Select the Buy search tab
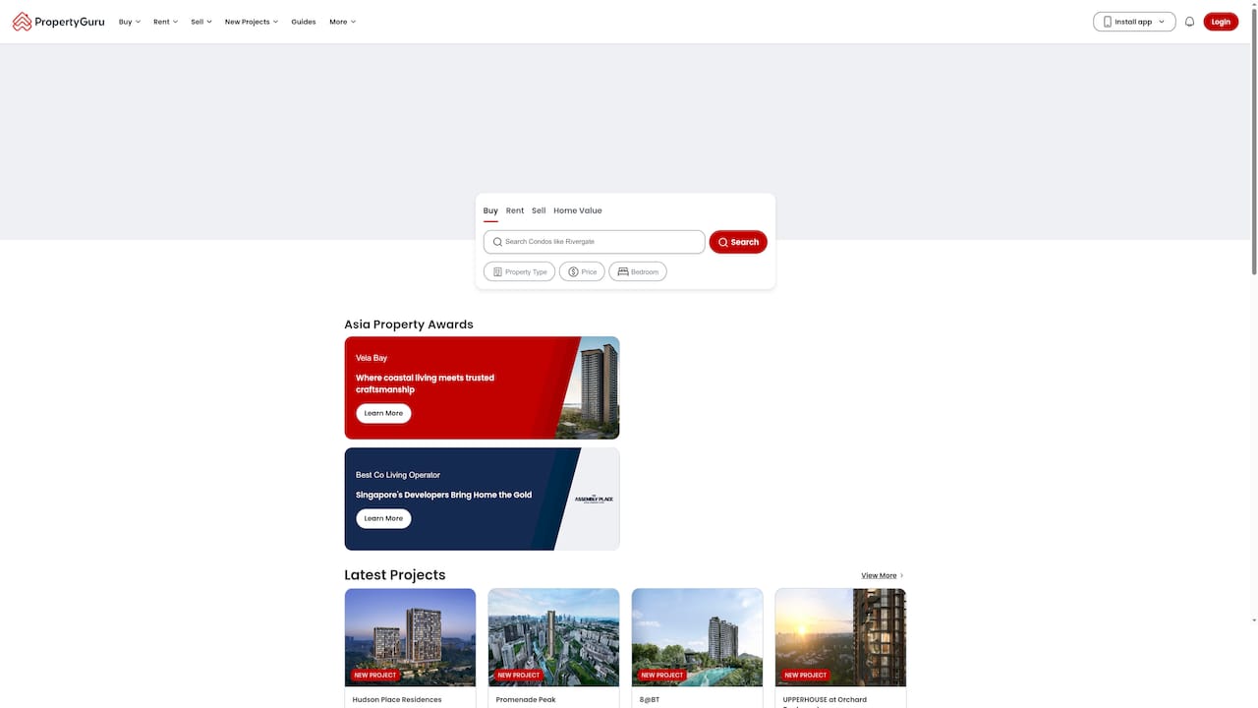 click(x=490, y=210)
